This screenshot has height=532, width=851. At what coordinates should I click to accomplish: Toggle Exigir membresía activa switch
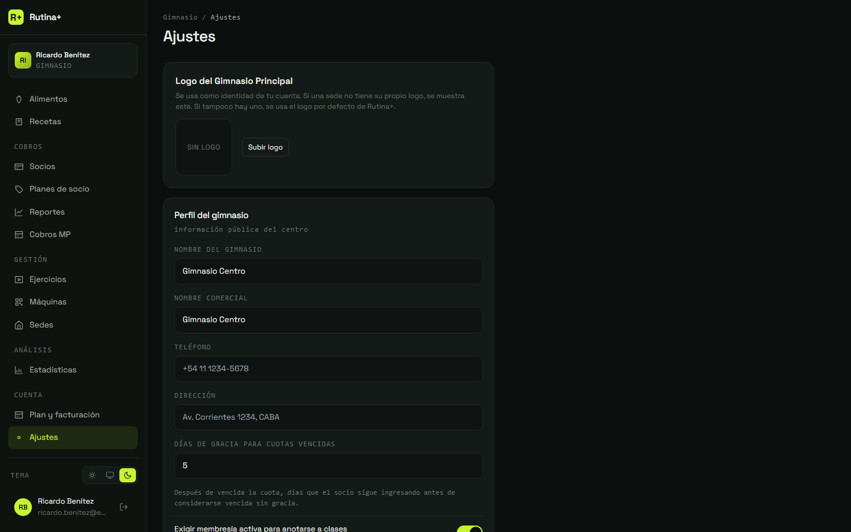(x=470, y=528)
